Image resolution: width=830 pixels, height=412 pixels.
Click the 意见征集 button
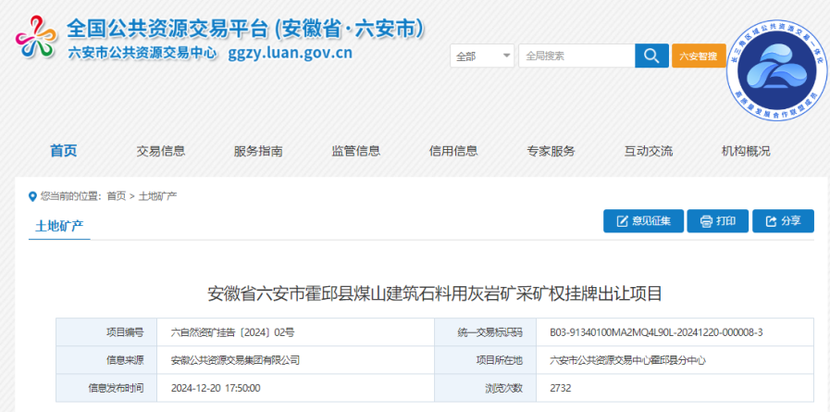click(x=643, y=221)
